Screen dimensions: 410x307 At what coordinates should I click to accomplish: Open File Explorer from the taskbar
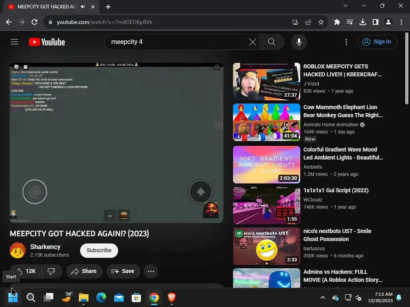pos(84,297)
